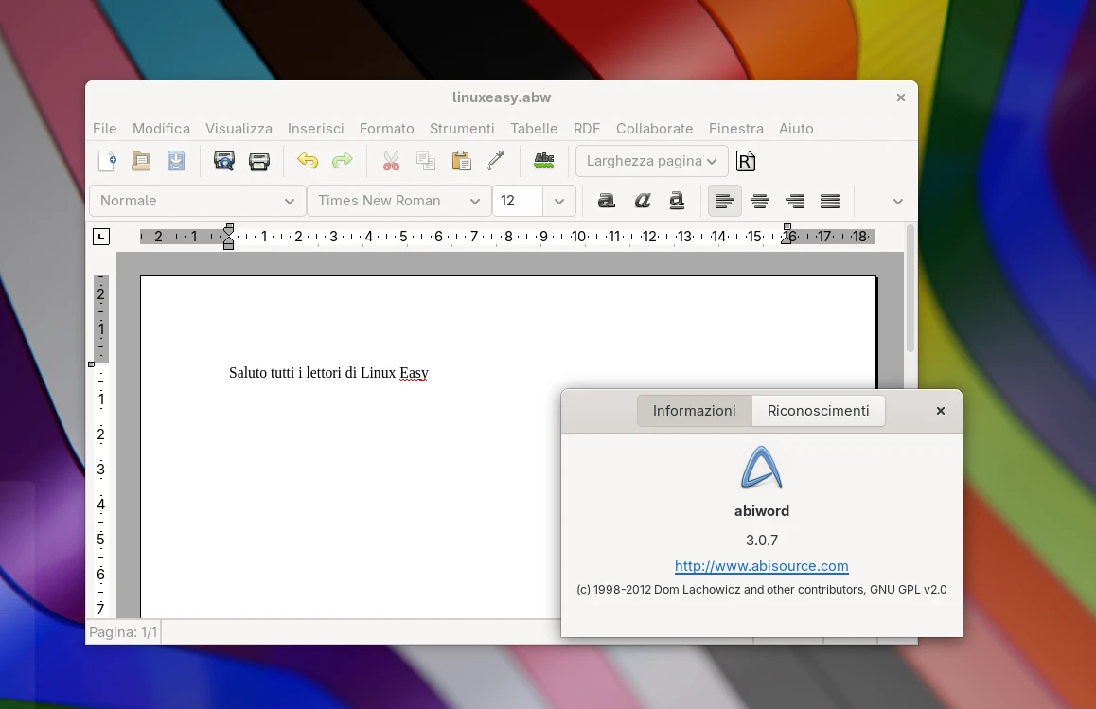Undo the last change
1096x709 pixels.
coord(308,161)
